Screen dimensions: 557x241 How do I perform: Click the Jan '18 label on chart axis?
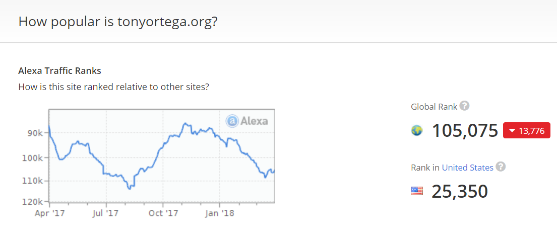click(x=220, y=213)
